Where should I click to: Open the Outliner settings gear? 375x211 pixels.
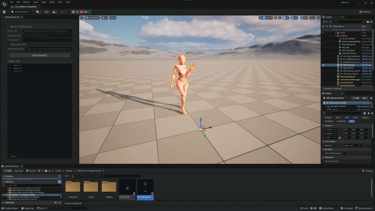(371, 22)
